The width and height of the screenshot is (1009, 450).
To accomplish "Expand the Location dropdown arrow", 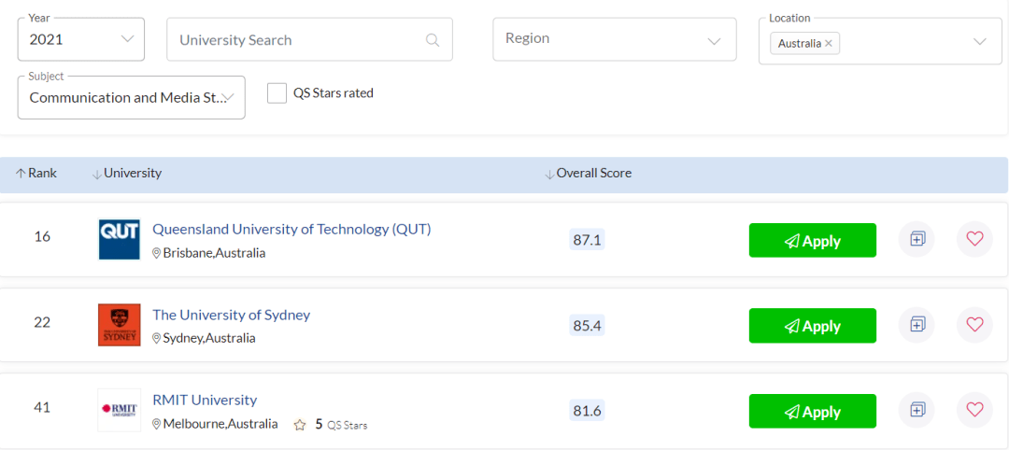I will tap(979, 42).
